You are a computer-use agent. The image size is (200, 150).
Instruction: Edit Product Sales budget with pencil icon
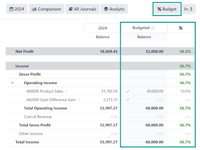[128, 91]
